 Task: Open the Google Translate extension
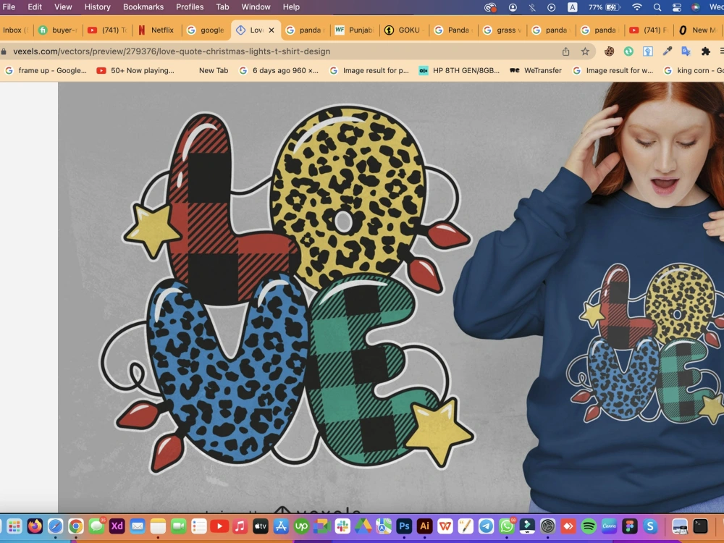tap(686, 51)
